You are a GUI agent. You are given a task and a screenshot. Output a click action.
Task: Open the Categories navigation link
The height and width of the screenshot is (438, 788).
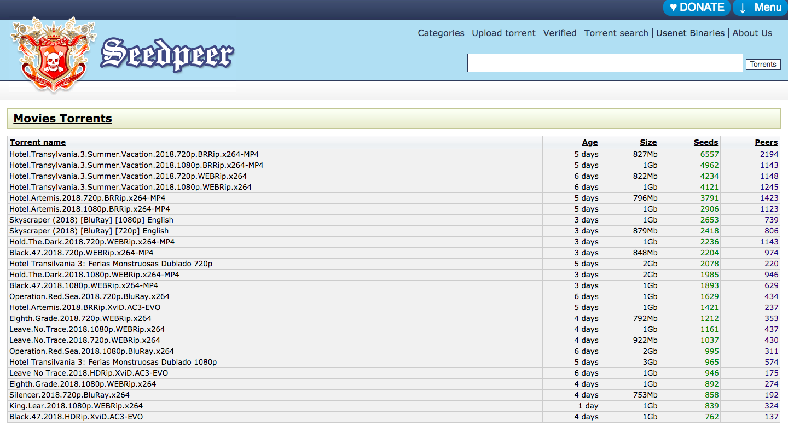point(441,33)
